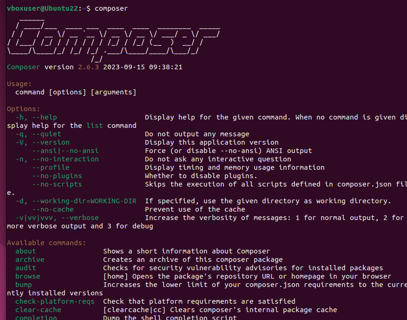Screen dimensions: 407x320
Task: Click the 'archive' command name
Action: (x=30, y=260)
